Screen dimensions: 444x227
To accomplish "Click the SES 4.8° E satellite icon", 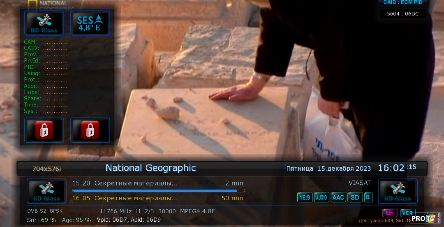I will (x=90, y=23).
